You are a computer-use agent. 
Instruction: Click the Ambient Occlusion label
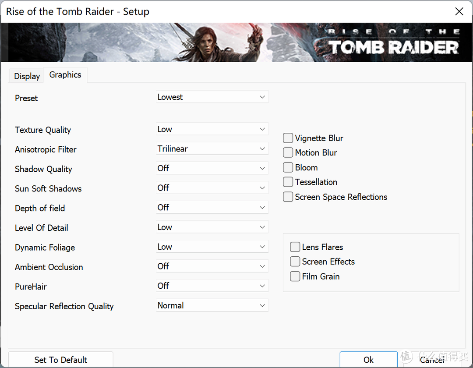click(49, 267)
